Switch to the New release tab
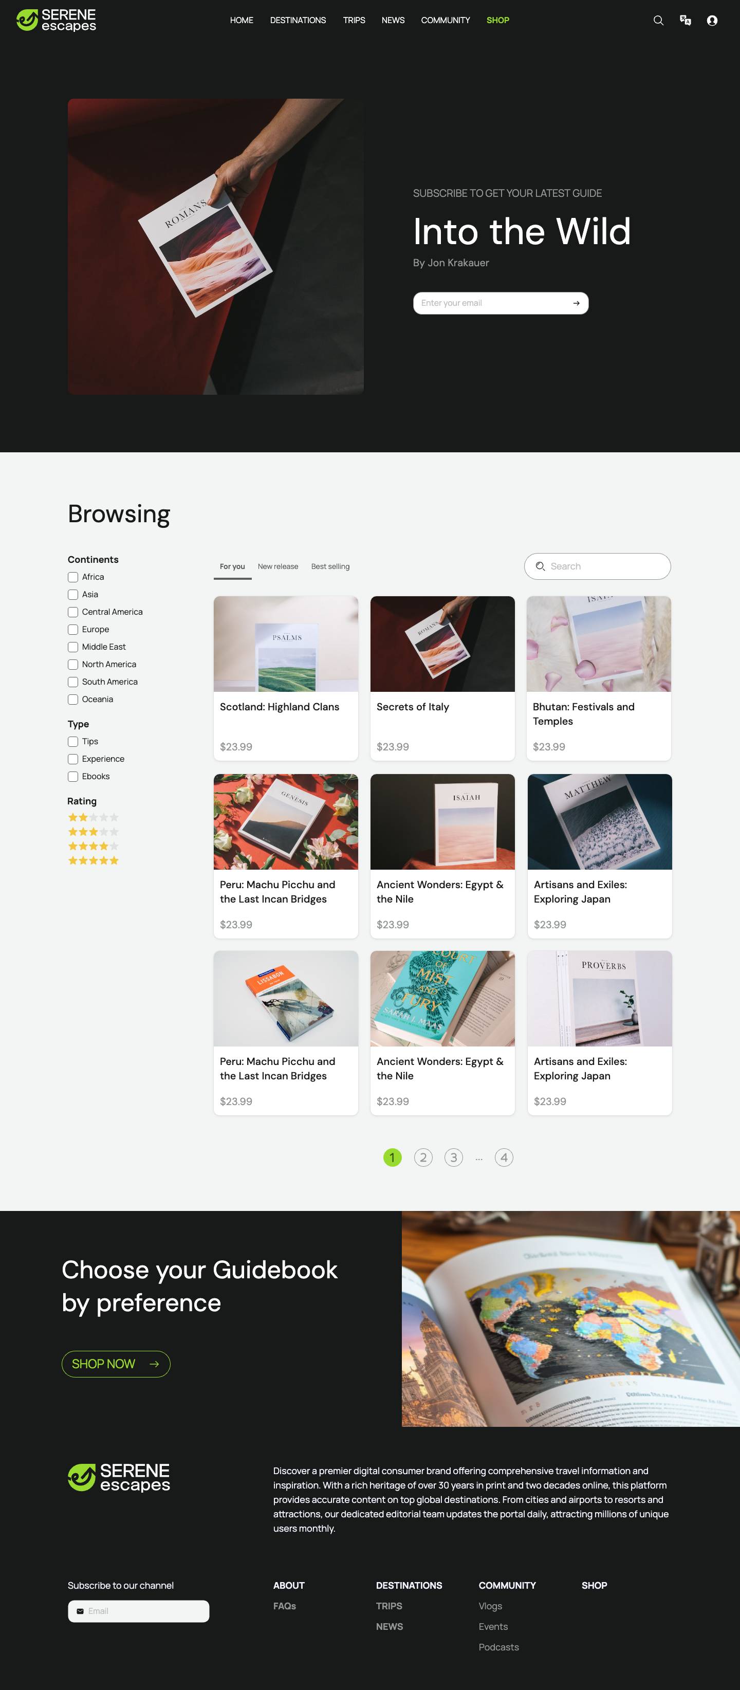Screen dimensions: 740x1690 [277, 567]
